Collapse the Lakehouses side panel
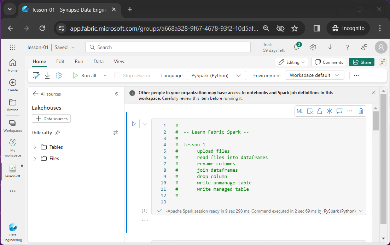390x245 pixels. coord(116,94)
